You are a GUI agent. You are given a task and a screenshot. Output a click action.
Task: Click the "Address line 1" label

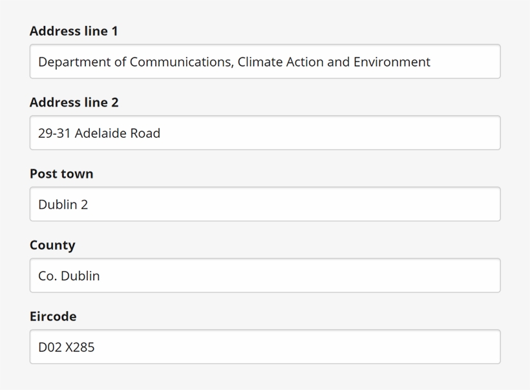74,31
